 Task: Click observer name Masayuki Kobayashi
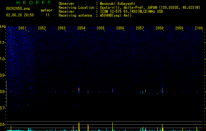[x=118, y=4]
